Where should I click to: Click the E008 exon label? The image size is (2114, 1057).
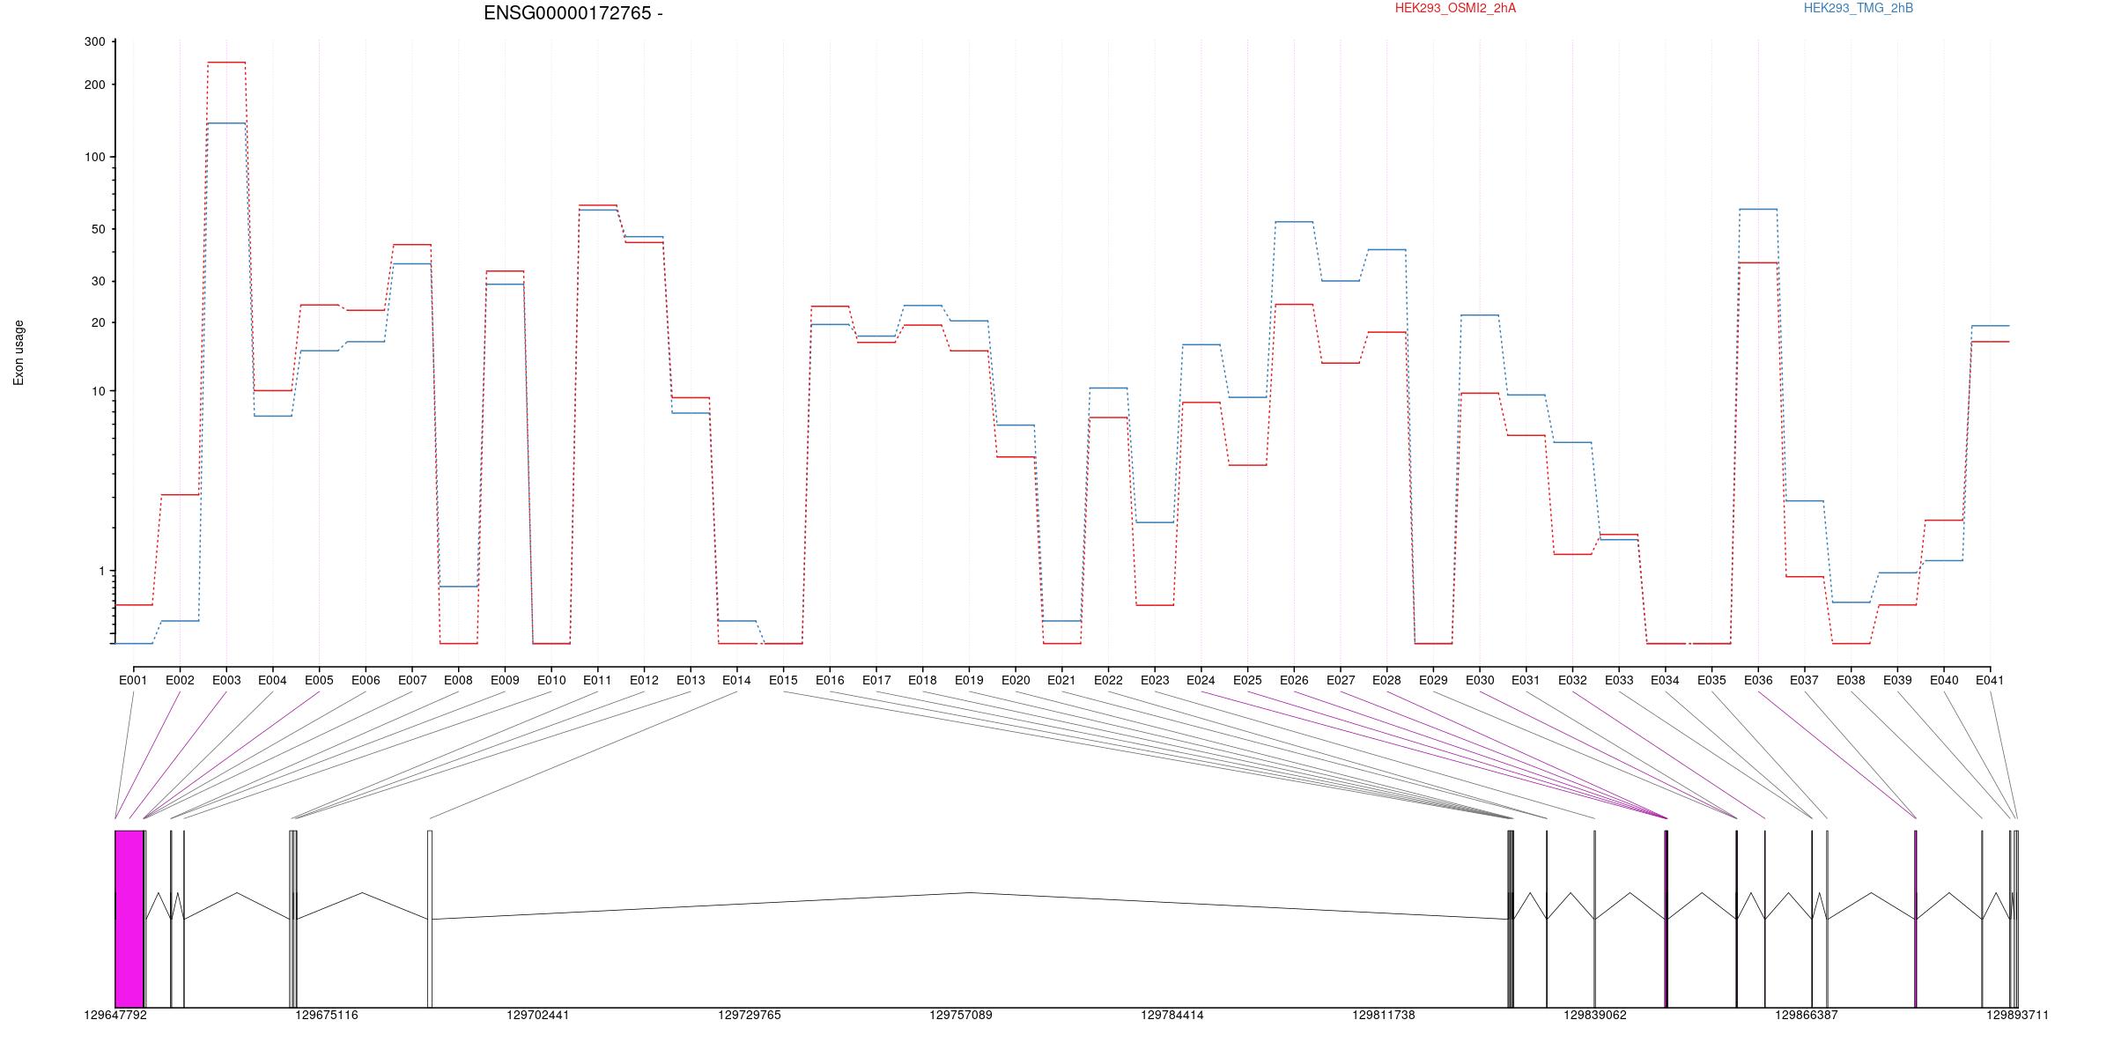coord(458,680)
